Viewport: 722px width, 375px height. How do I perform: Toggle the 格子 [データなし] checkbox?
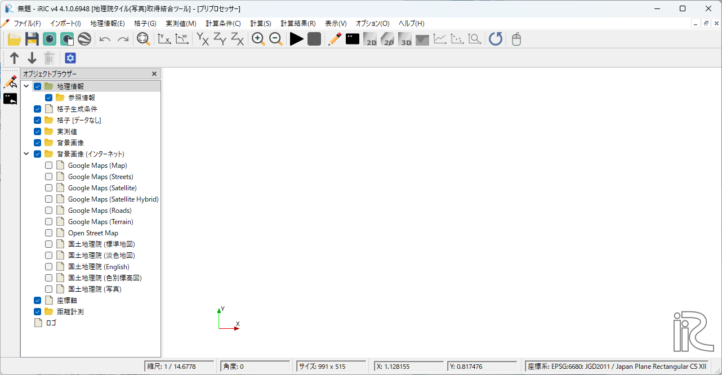(38, 120)
